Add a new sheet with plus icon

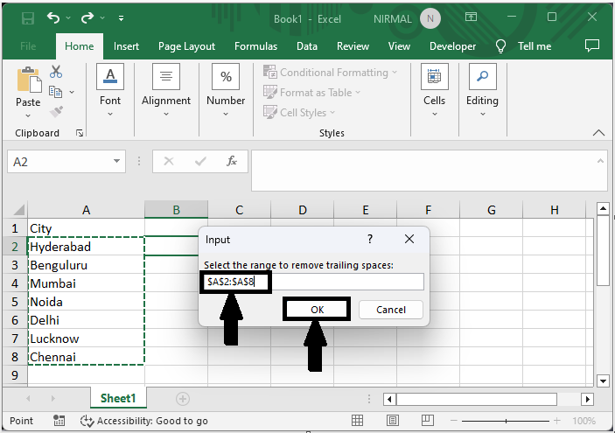coord(183,398)
